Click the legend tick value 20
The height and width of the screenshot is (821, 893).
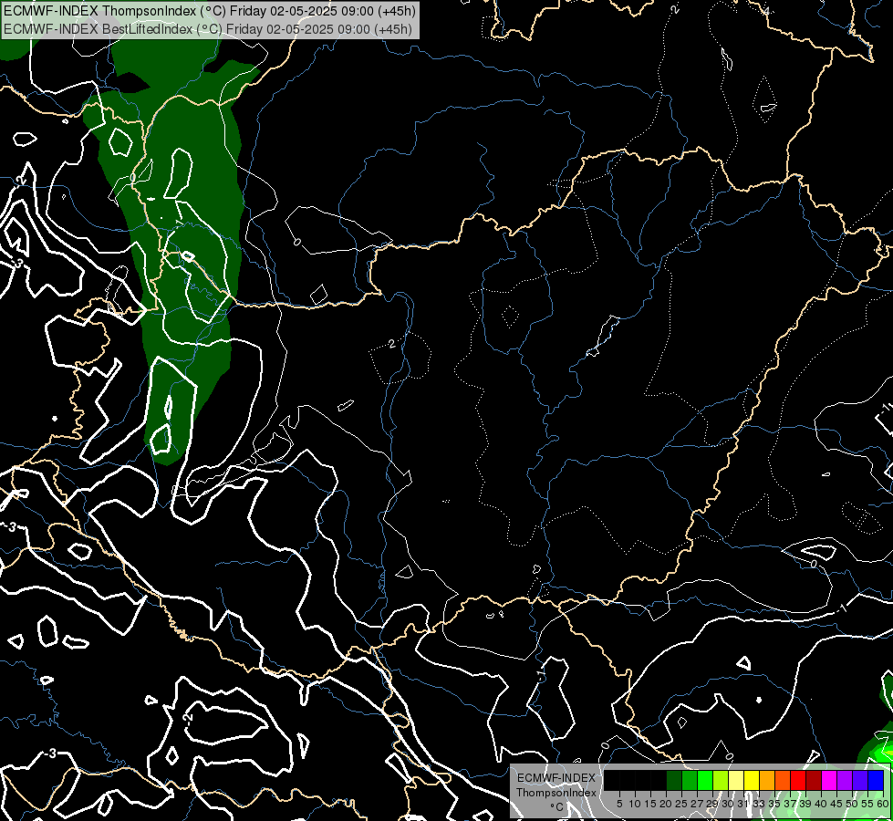pyautogui.click(x=665, y=804)
